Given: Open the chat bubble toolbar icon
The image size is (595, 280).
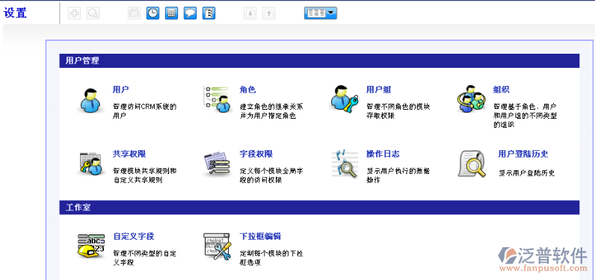Looking at the screenshot, I should [x=190, y=13].
